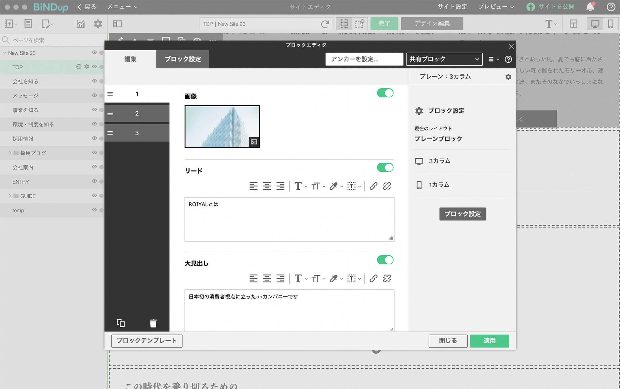This screenshot has height=389, width=620.
Task: Click the duplicate block icon at bottom left
Action: (121, 323)
